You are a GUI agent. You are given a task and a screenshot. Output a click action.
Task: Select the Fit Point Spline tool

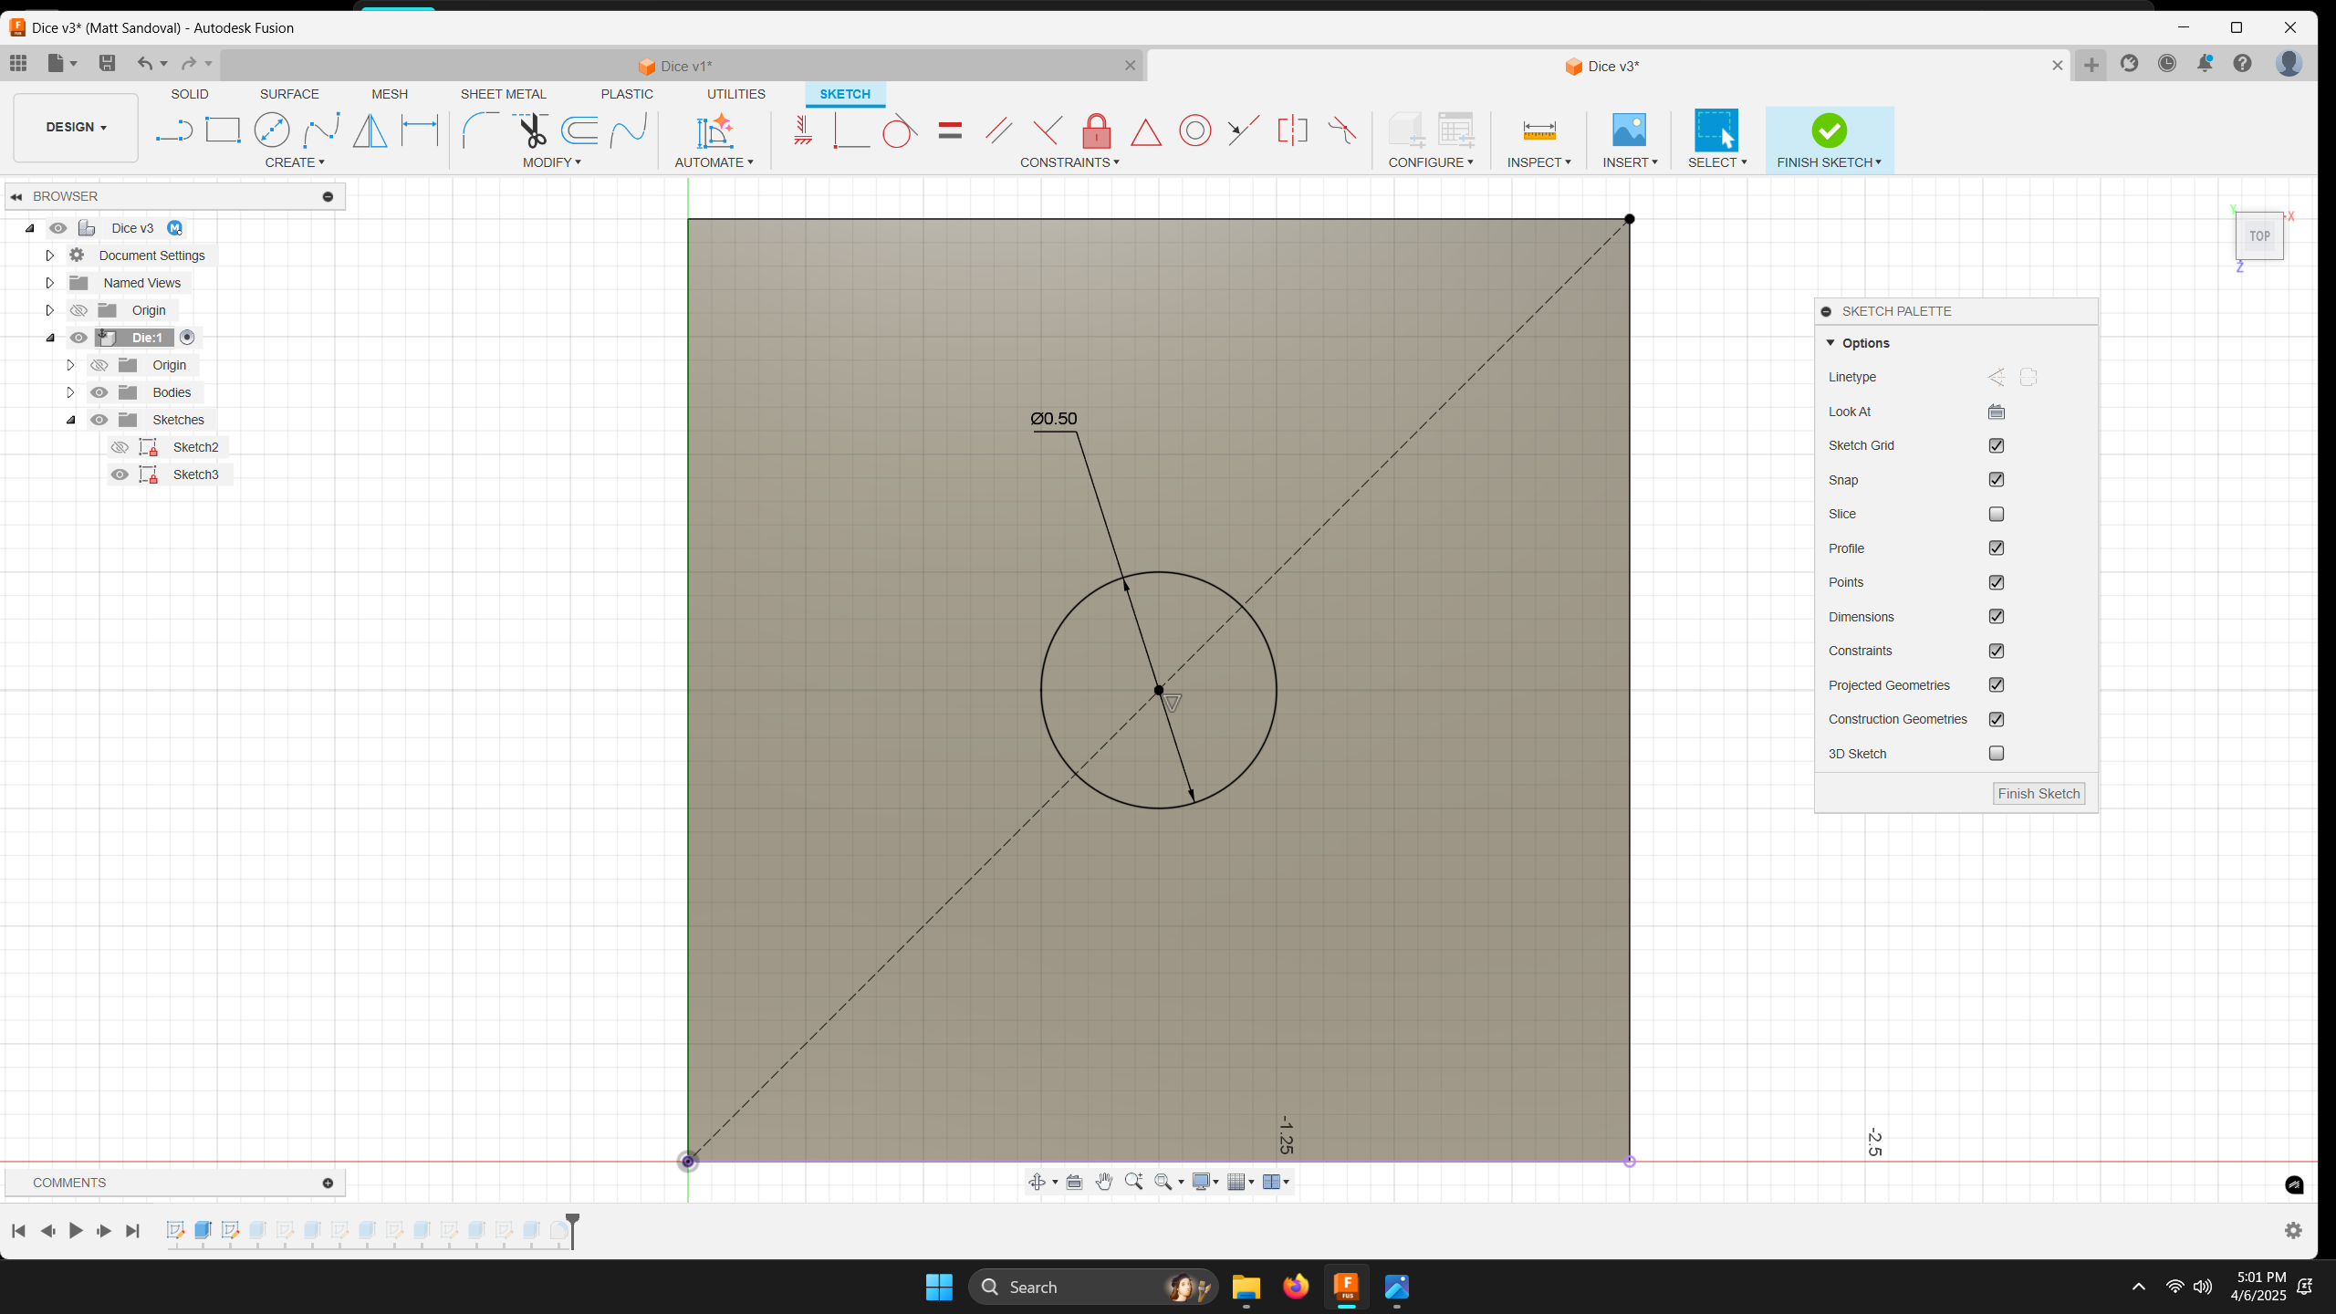tap(321, 130)
